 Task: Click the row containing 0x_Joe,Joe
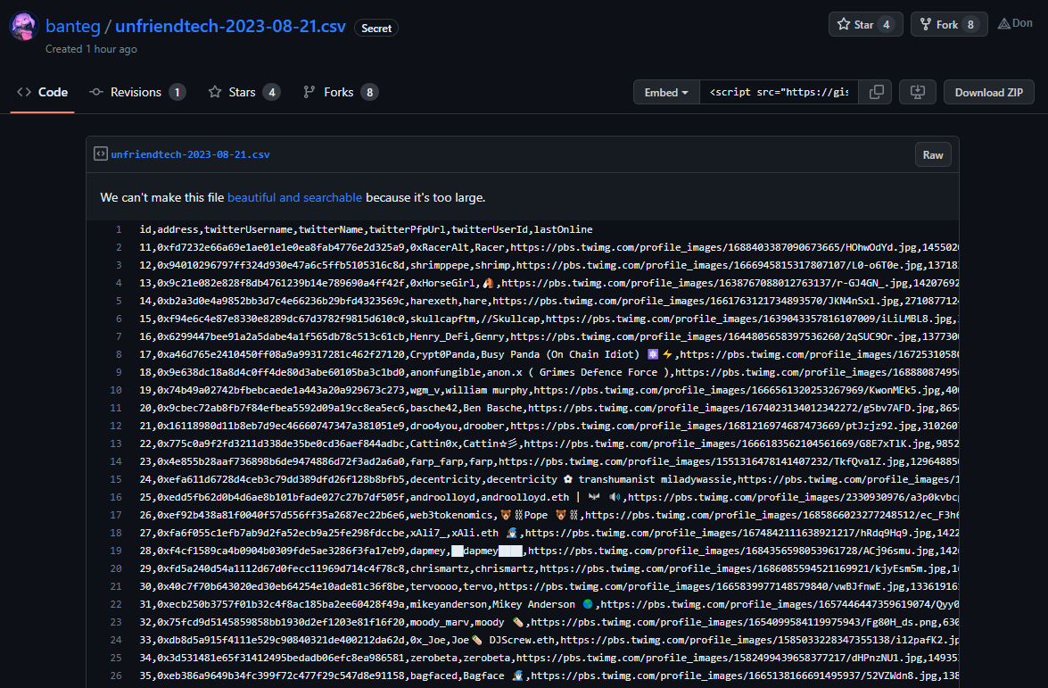click(x=549, y=640)
